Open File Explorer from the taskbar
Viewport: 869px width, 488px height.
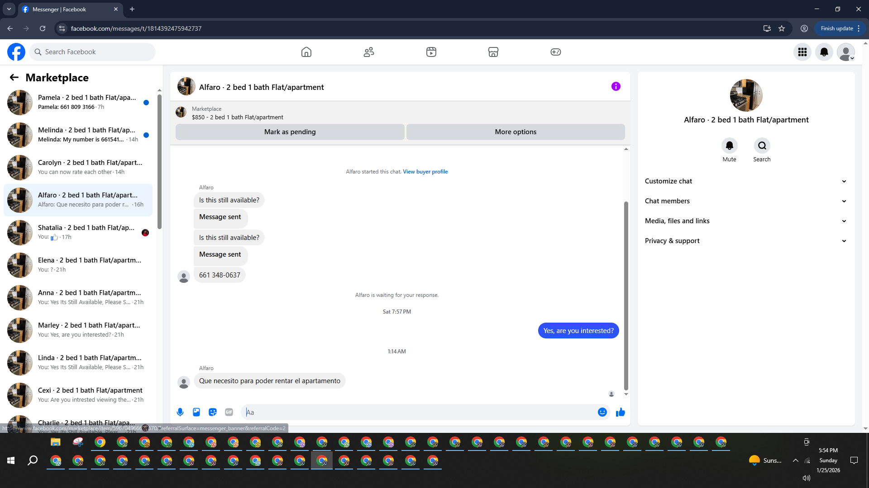point(55,442)
